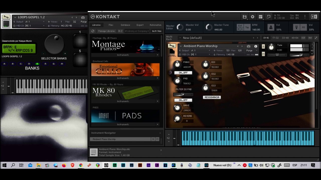Screen dimensions: 321x180
Task: Click the snapshot camera icon on Ambient Piano Worship
Action: click(249, 46)
